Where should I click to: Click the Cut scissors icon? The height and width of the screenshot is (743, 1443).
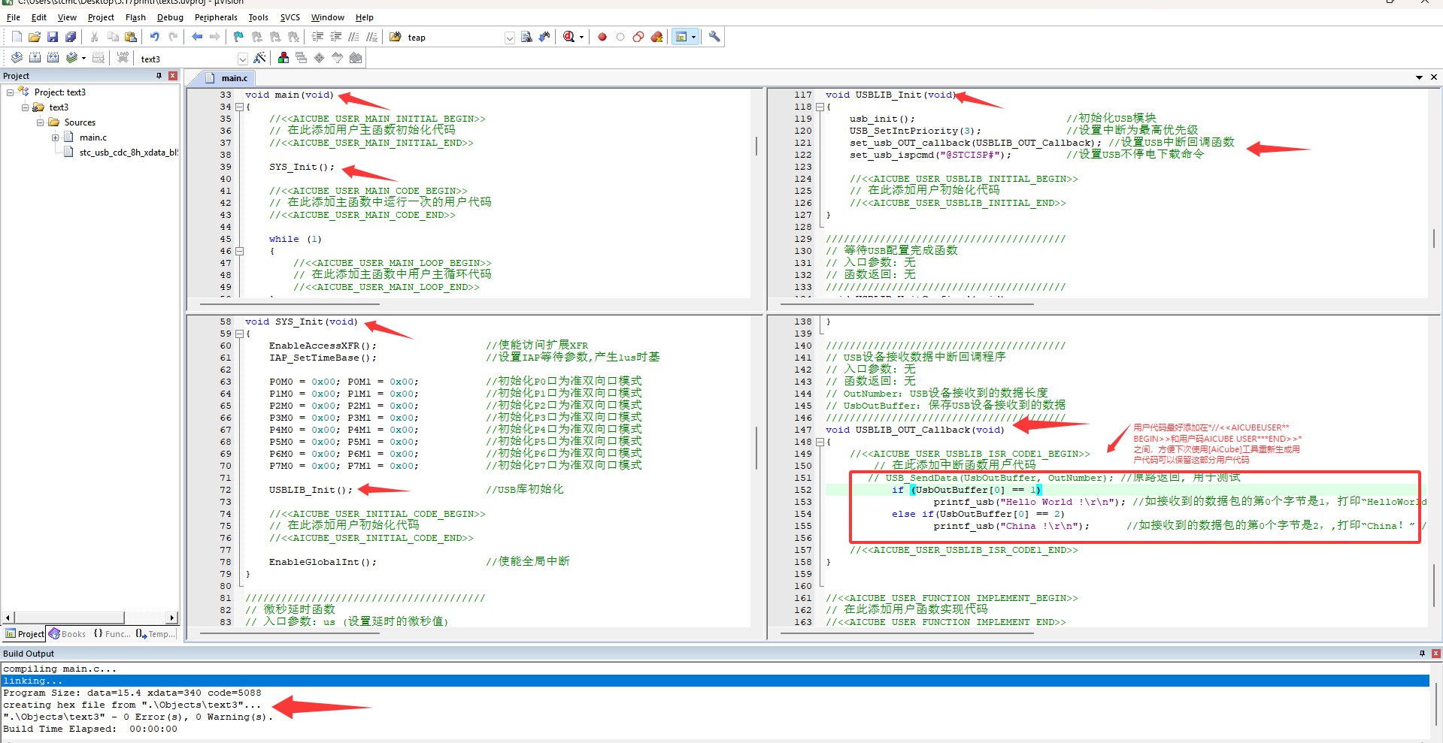click(95, 37)
